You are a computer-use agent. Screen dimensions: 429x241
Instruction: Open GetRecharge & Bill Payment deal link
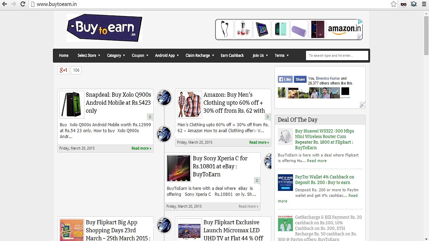pos(320,228)
